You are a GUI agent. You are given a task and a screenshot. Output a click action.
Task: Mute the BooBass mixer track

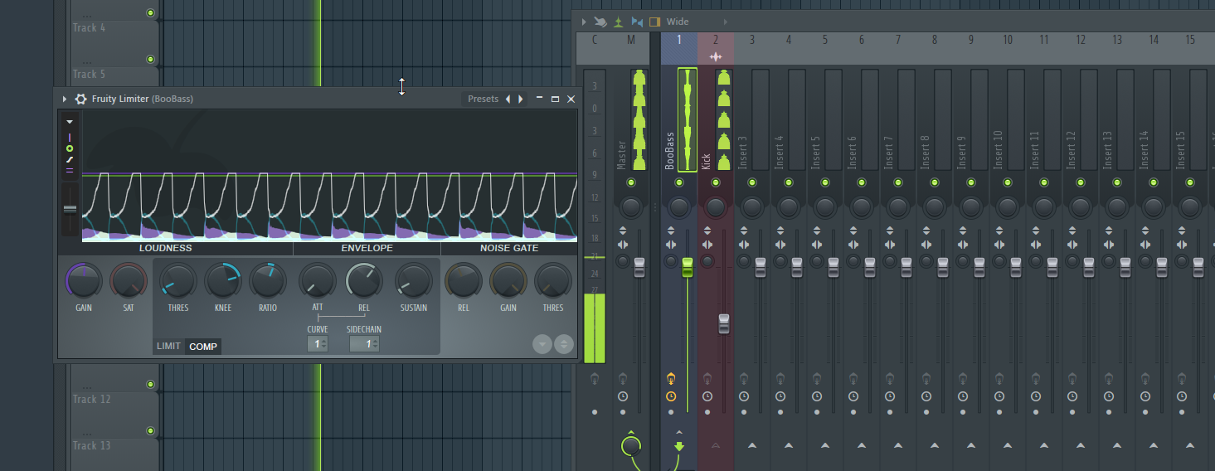679,182
